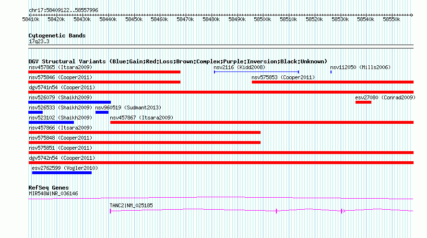Click the TANC2 exon tick with arrow
The width and height of the screenshot is (427, 238).
point(343,211)
